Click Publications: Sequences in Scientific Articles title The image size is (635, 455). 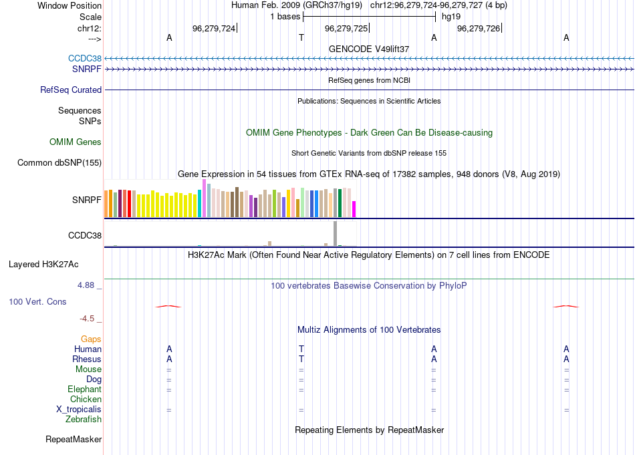point(369,101)
